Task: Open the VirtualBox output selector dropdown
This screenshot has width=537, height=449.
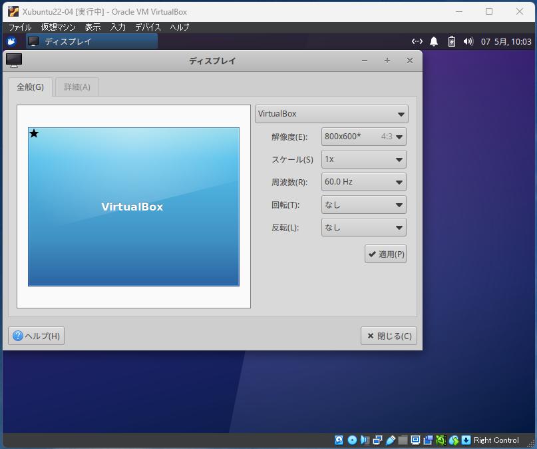Action: coord(331,114)
